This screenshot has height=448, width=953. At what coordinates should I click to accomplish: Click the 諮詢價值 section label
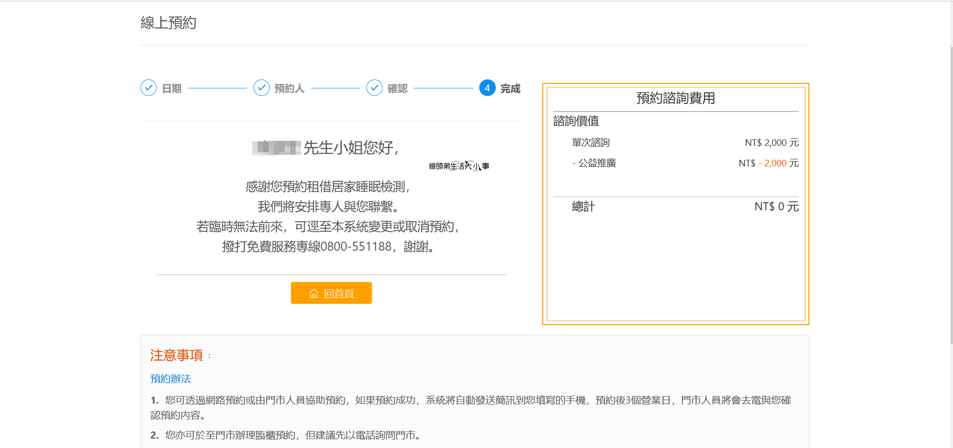point(576,121)
